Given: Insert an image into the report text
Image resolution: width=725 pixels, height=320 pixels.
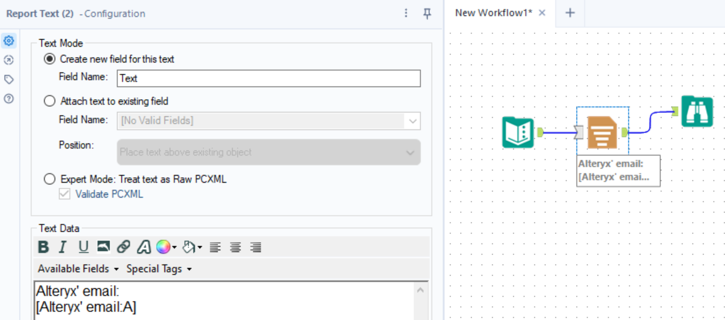Looking at the screenshot, I should click(x=103, y=247).
